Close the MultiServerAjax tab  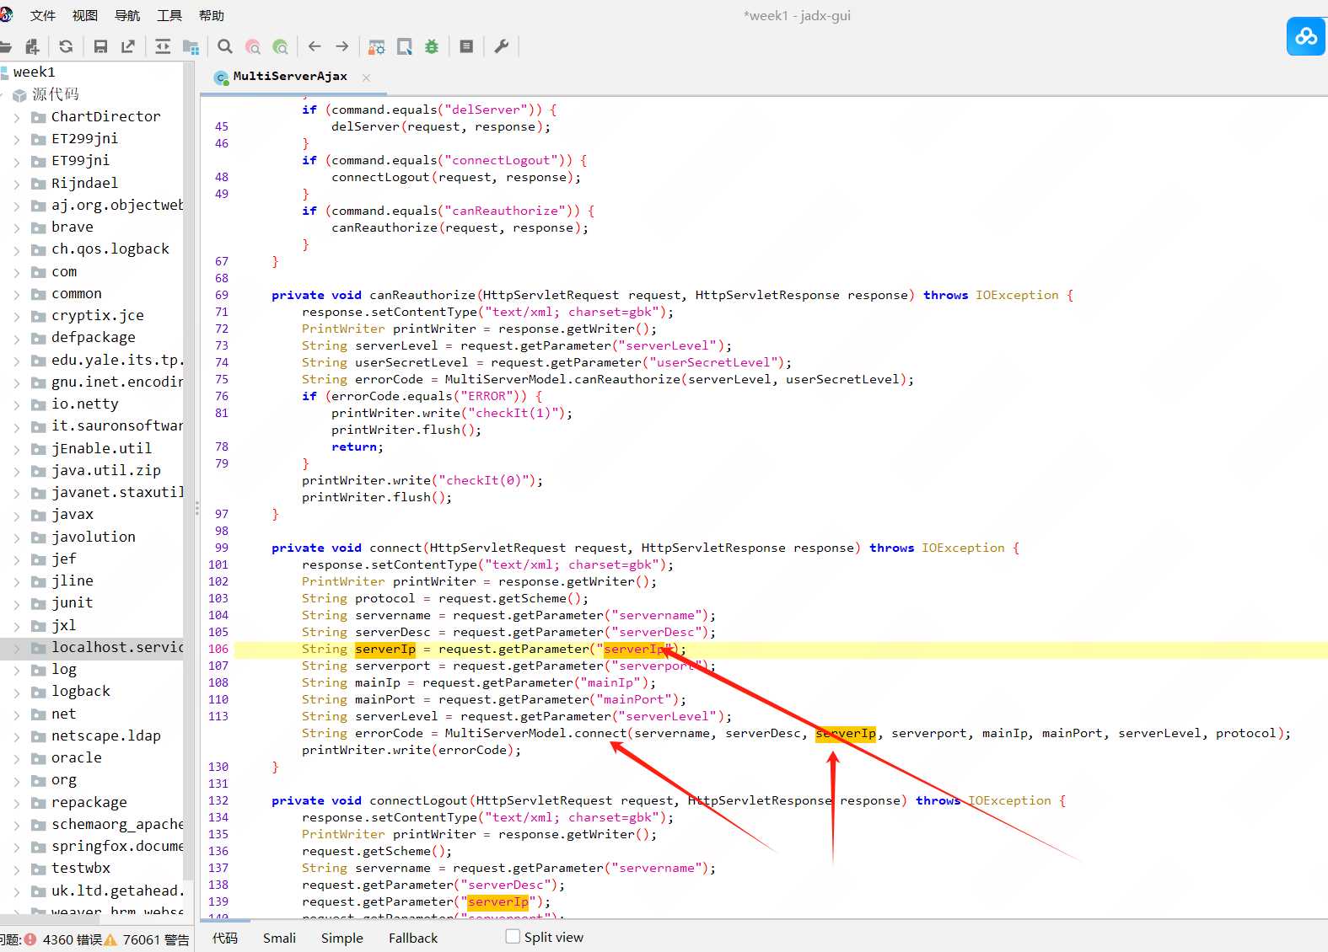(366, 78)
